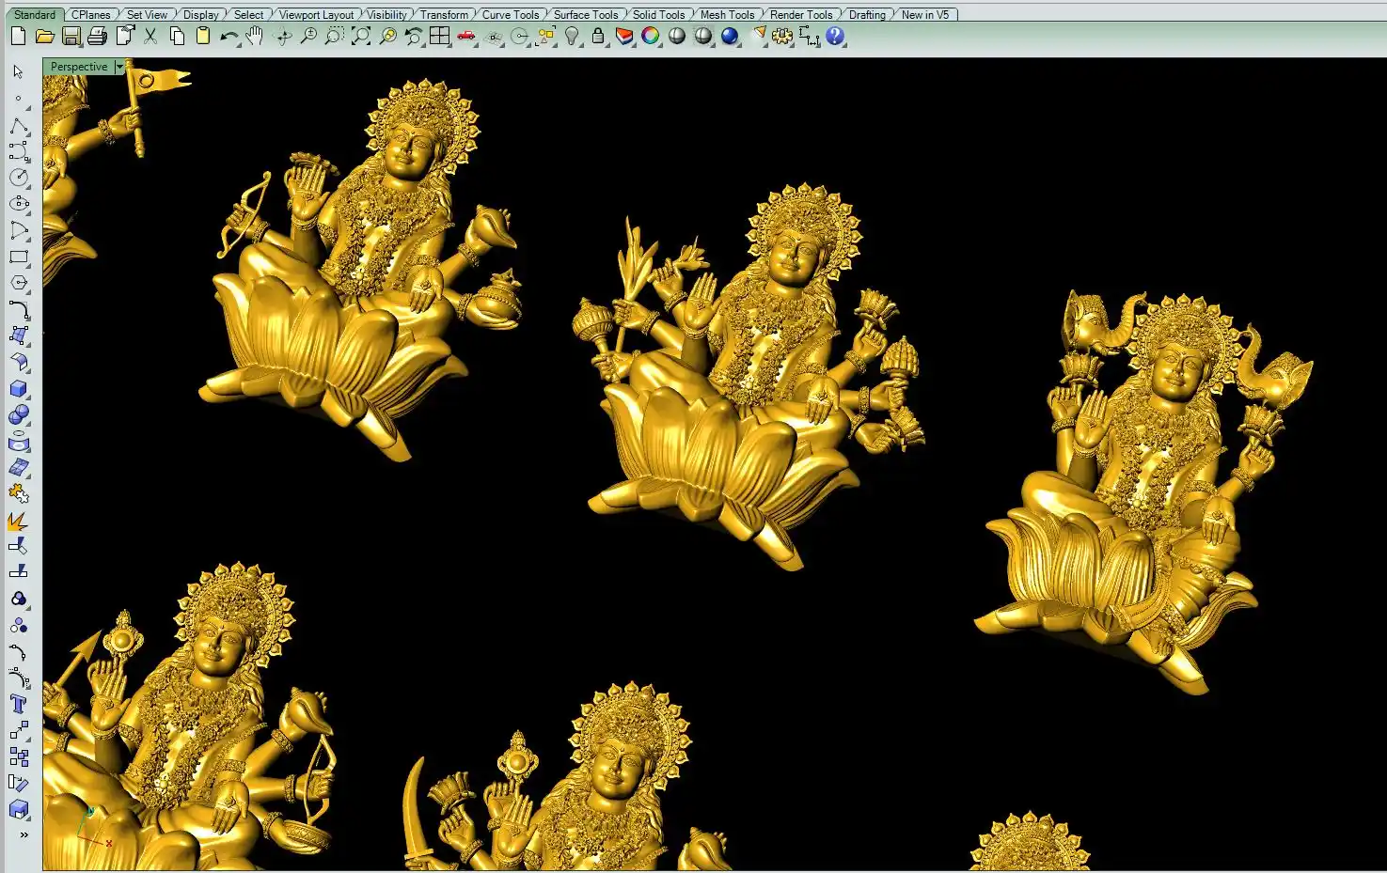
Task: Click the Circle drawing tool
Action: [19, 178]
